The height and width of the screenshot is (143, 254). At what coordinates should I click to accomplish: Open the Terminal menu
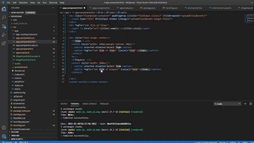tap(53, 3)
